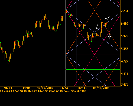Click the HI=6.73 status value
This screenshot has width=133, height=106.
[32, 91]
